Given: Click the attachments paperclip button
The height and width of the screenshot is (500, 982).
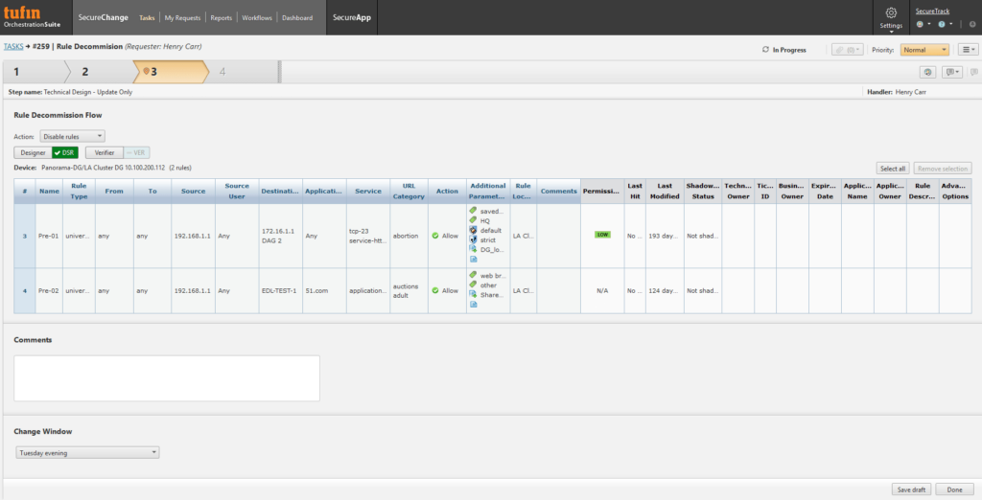Looking at the screenshot, I should 847,49.
